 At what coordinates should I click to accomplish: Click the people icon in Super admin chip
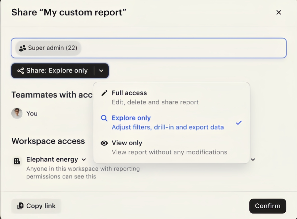pyautogui.click(x=22, y=48)
